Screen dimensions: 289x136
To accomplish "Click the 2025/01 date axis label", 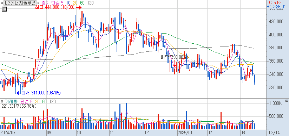I will tap(185, 133).
